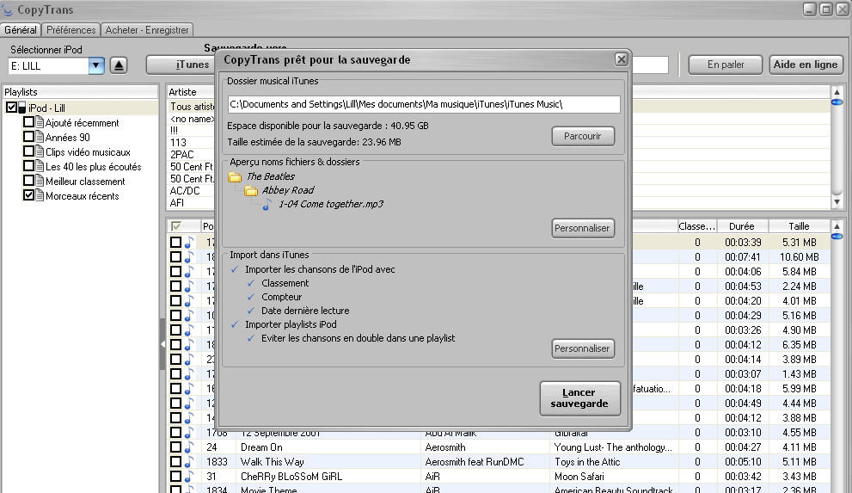Switch to the Général tab
This screenshot has width=852, height=493.
click(21, 30)
